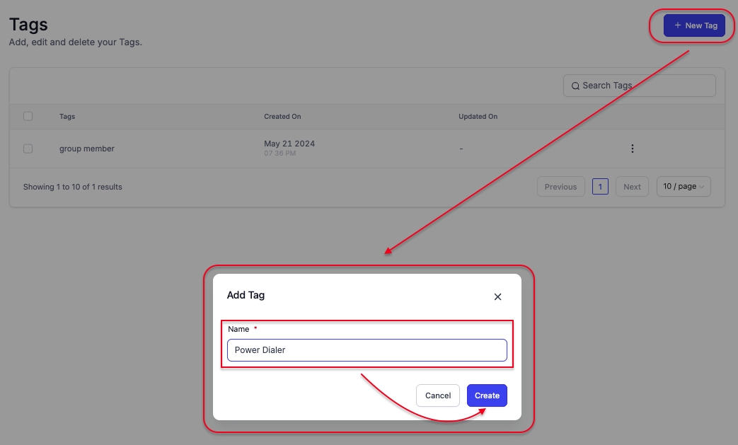Screen dimensions: 738x445
Task: Go to the Next page
Action: (632, 187)
